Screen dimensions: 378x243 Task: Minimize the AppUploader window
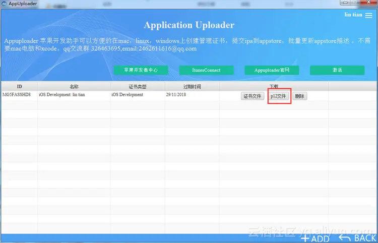(345, 3)
